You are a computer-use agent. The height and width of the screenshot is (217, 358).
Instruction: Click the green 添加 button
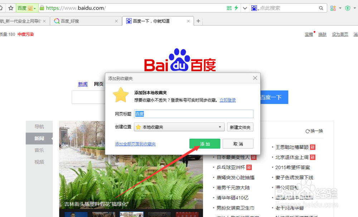point(205,144)
